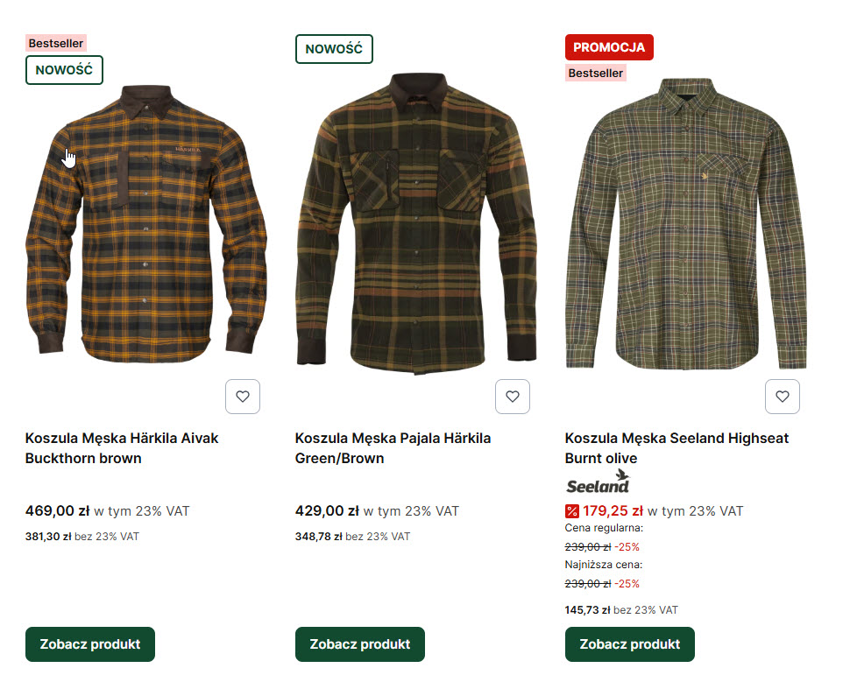Click the Seeland brand logo
This screenshot has height=682, width=850.
point(598,482)
